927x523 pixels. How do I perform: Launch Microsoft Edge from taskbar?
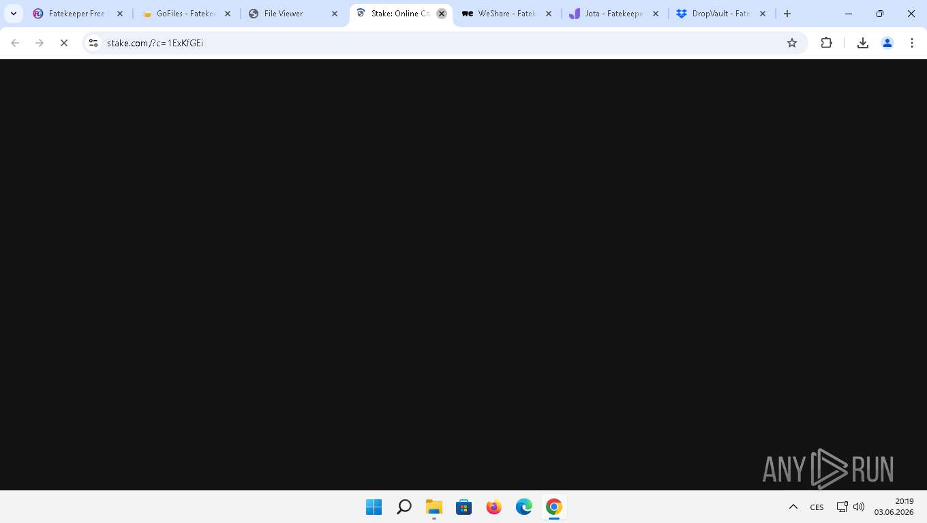click(x=524, y=507)
